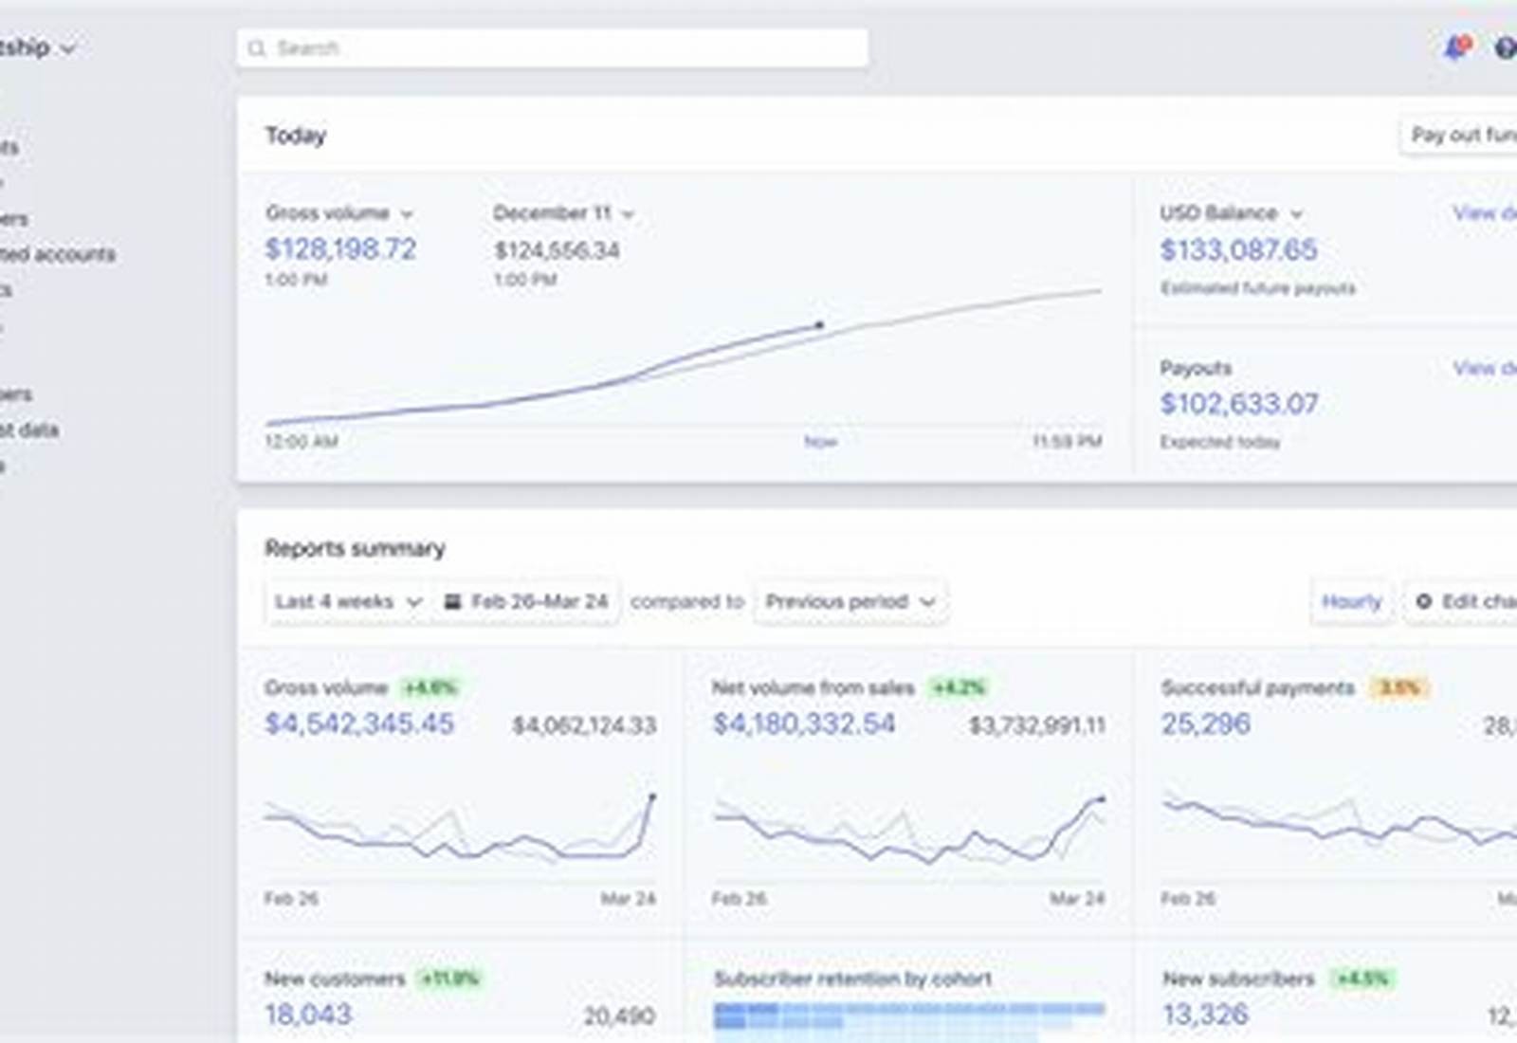Focus the Search input field
Screen dimensions: 1517x1043
[x=553, y=48]
